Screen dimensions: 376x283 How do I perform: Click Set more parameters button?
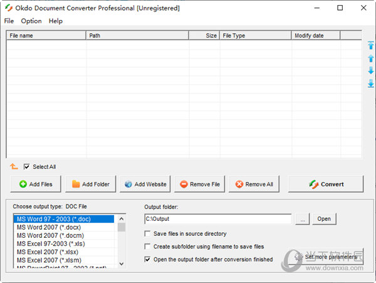tap(326, 257)
